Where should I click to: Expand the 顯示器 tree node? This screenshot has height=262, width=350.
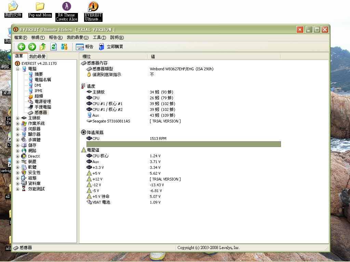pyautogui.click(x=18, y=134)
